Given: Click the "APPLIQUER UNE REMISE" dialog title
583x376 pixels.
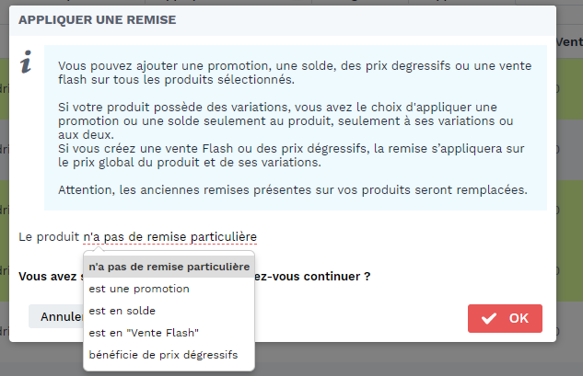Looking at the screenshot, I should point(98,19).
